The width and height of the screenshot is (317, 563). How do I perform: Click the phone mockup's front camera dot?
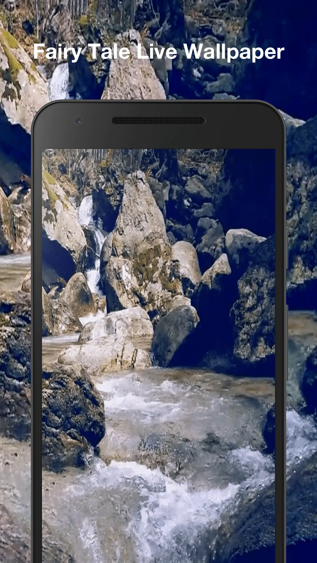78,120
